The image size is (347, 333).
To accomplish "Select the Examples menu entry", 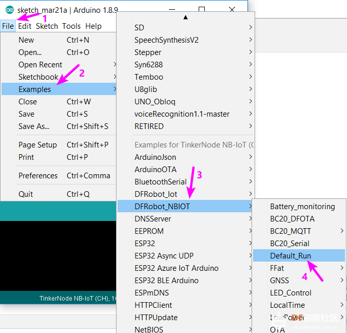I will click(59, 89).
